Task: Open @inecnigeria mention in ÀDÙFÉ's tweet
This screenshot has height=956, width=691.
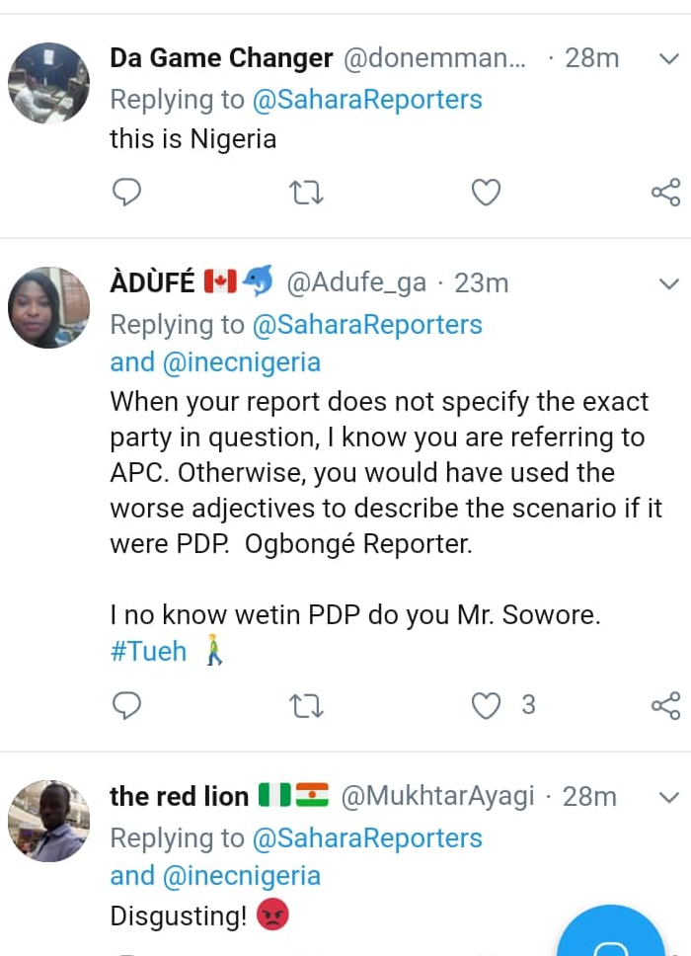Action: [240, 362]
